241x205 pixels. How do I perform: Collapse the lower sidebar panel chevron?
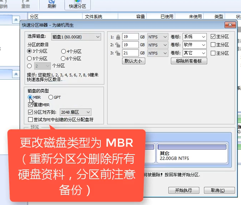pyautogui.click(x=16, y=74)
